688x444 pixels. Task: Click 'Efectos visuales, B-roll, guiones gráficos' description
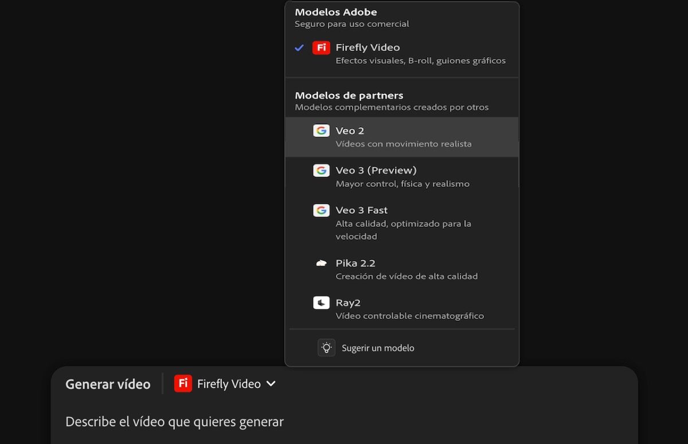point(421,61)
